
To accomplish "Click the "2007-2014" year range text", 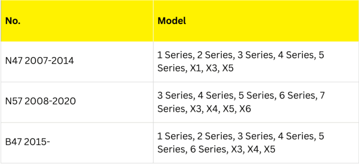I will [x=50, y=61].
